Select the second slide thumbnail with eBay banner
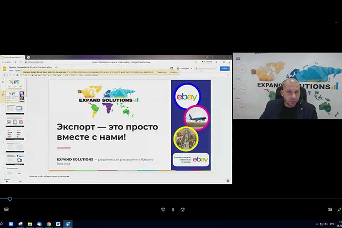 [x=15, y=97]
